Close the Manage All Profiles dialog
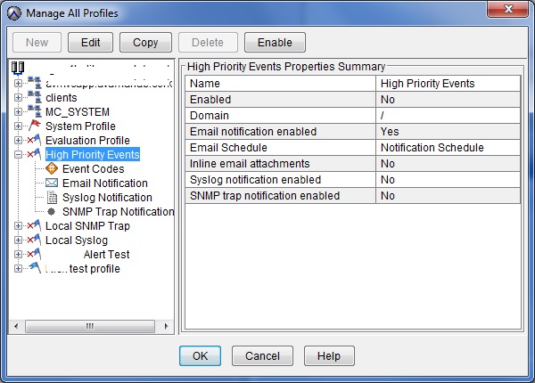The width and height of the screenshot is (535, 383). click(508, 9)
